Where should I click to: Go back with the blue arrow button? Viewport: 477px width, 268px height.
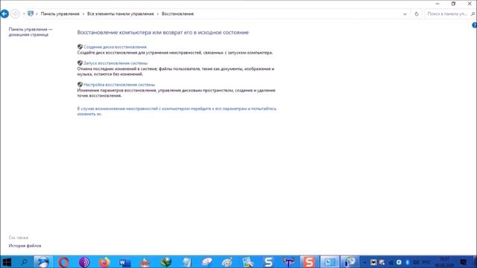point(4,13)
